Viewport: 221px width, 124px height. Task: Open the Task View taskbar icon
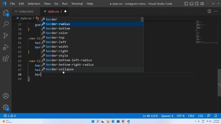(103, 121)
